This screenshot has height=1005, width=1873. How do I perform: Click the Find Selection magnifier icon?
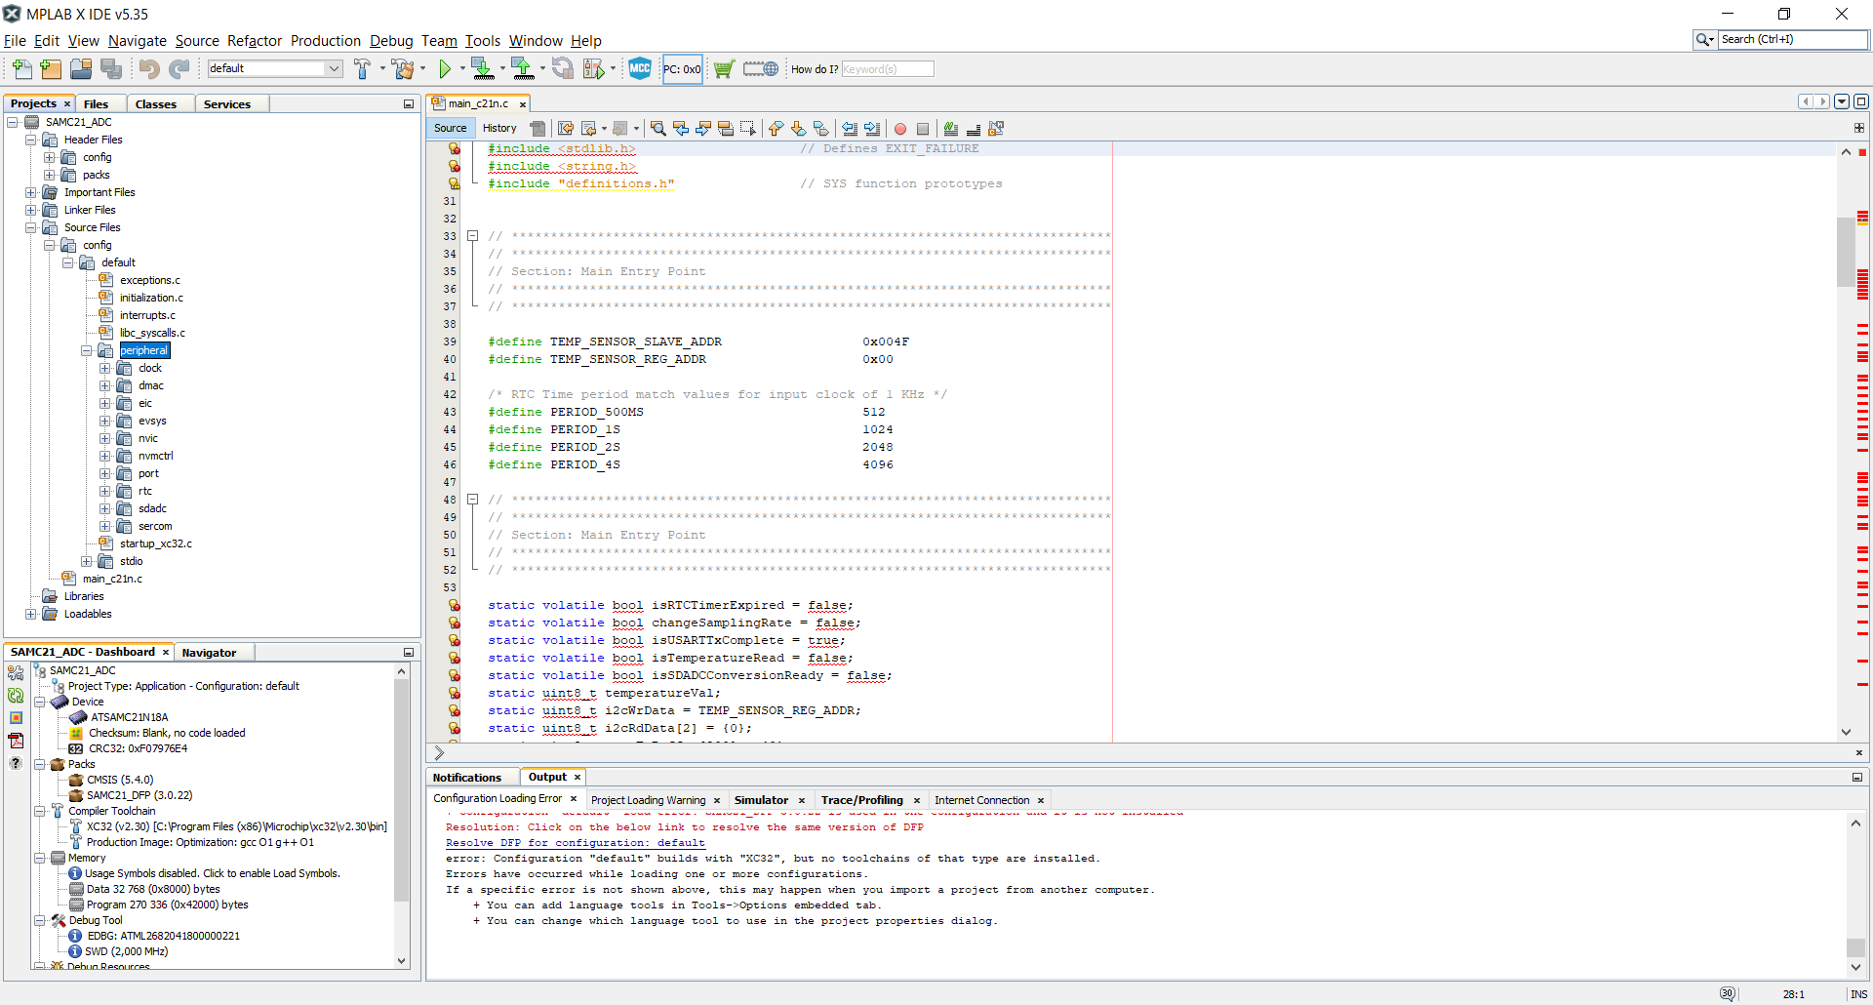click(658, 128)
